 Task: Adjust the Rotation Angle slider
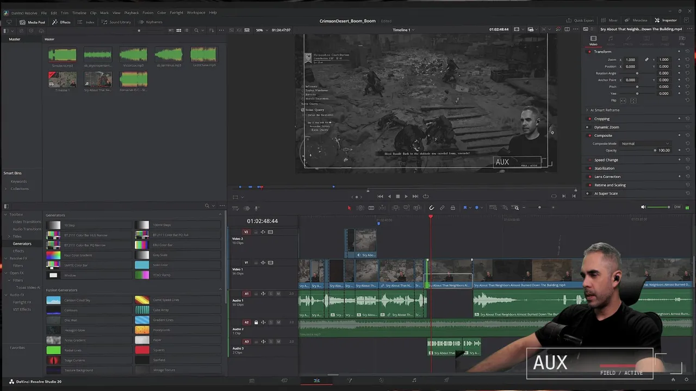pos(637,73)
